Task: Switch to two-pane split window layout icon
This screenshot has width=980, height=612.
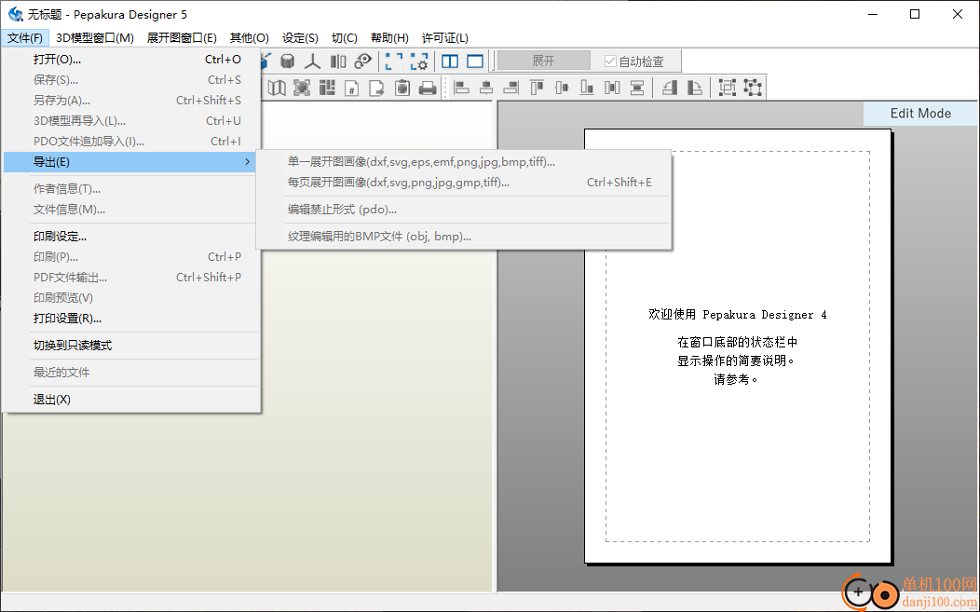Action: 450,61
